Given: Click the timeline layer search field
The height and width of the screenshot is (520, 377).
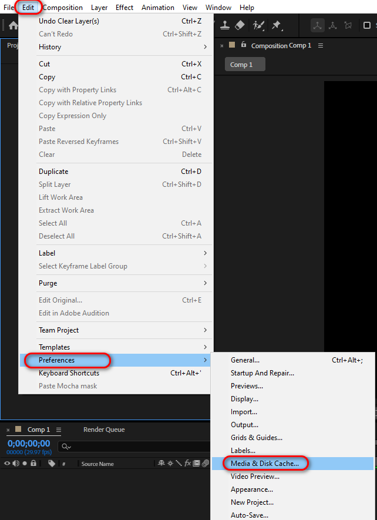Looking at the screenshot, I should pos(134,447).
